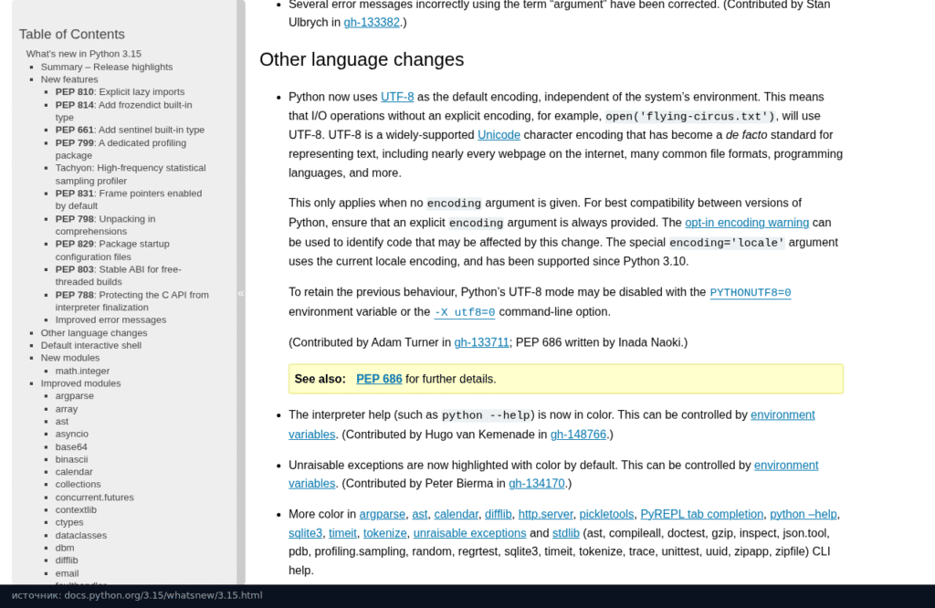Open PEP 803: Stable ABI entry

click(x=118, y=276)
